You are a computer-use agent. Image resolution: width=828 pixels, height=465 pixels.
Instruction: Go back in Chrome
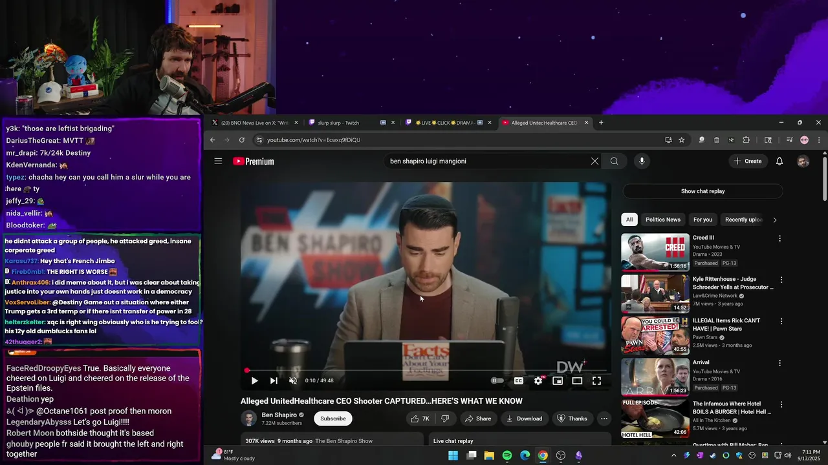212,140
